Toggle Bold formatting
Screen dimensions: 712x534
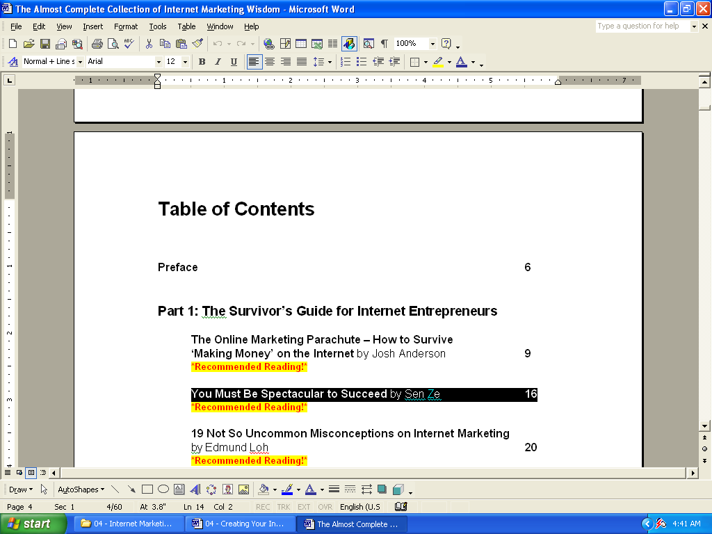(202, 62)
